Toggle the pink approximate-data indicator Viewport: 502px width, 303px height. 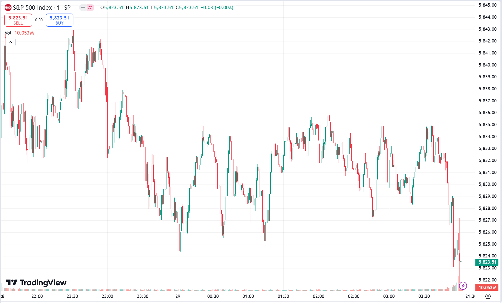(90, 8)
